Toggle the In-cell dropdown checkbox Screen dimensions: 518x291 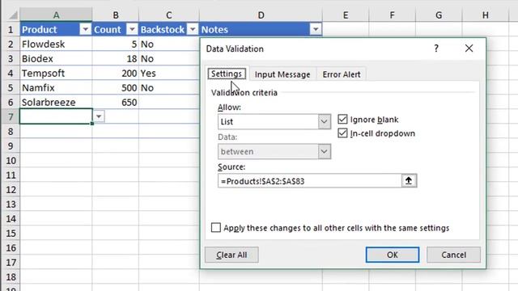pos(342,133)
